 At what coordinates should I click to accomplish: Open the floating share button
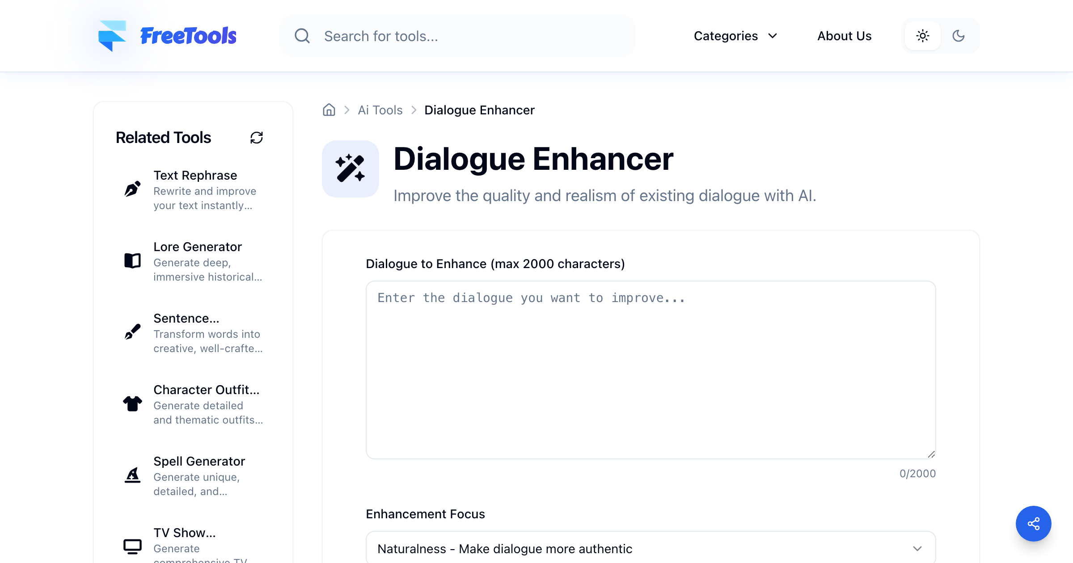1034,524
